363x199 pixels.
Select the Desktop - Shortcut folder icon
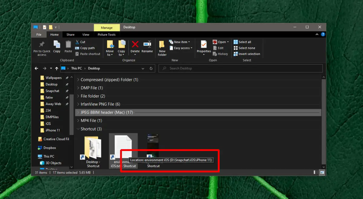click(x=93, y=147)
